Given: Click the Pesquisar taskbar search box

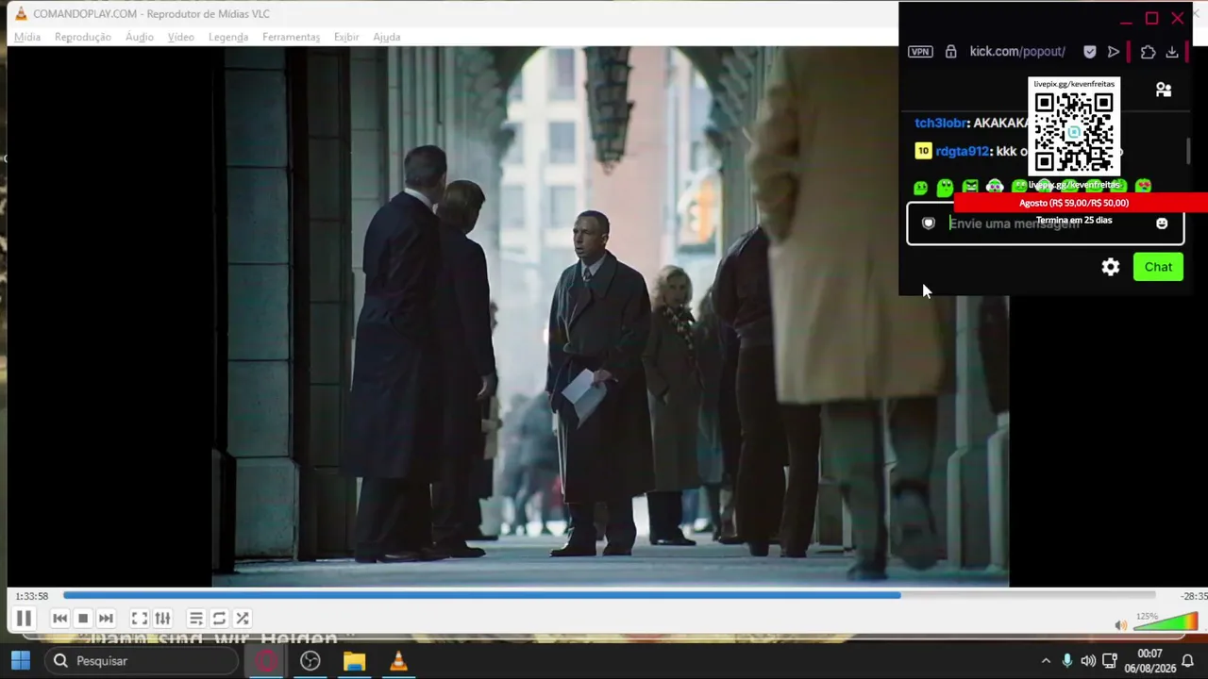Looking at the screenshot, I should (x=142, y=661).
